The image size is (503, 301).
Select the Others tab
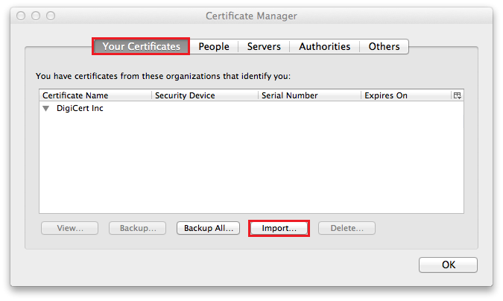coord(384,46)
